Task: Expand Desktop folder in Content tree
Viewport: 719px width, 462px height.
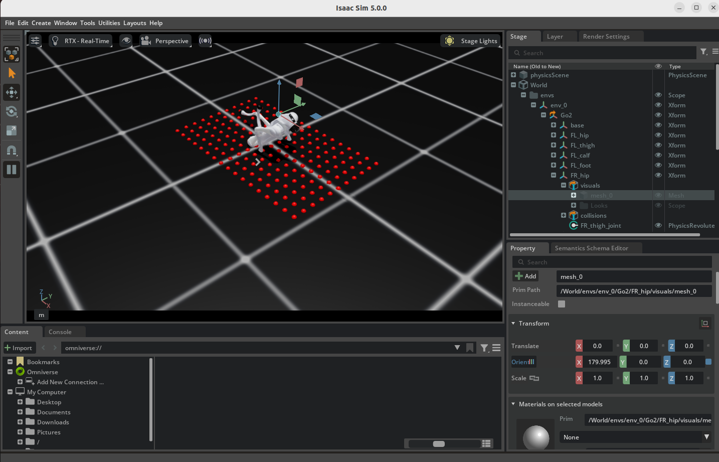Action: 20,402
